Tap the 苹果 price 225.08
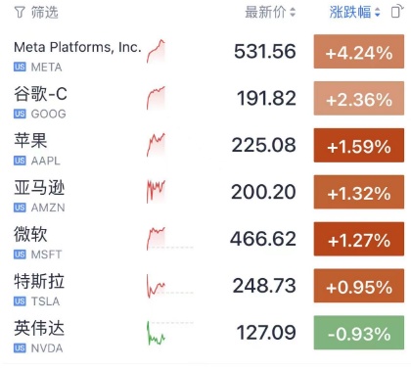 263,145
